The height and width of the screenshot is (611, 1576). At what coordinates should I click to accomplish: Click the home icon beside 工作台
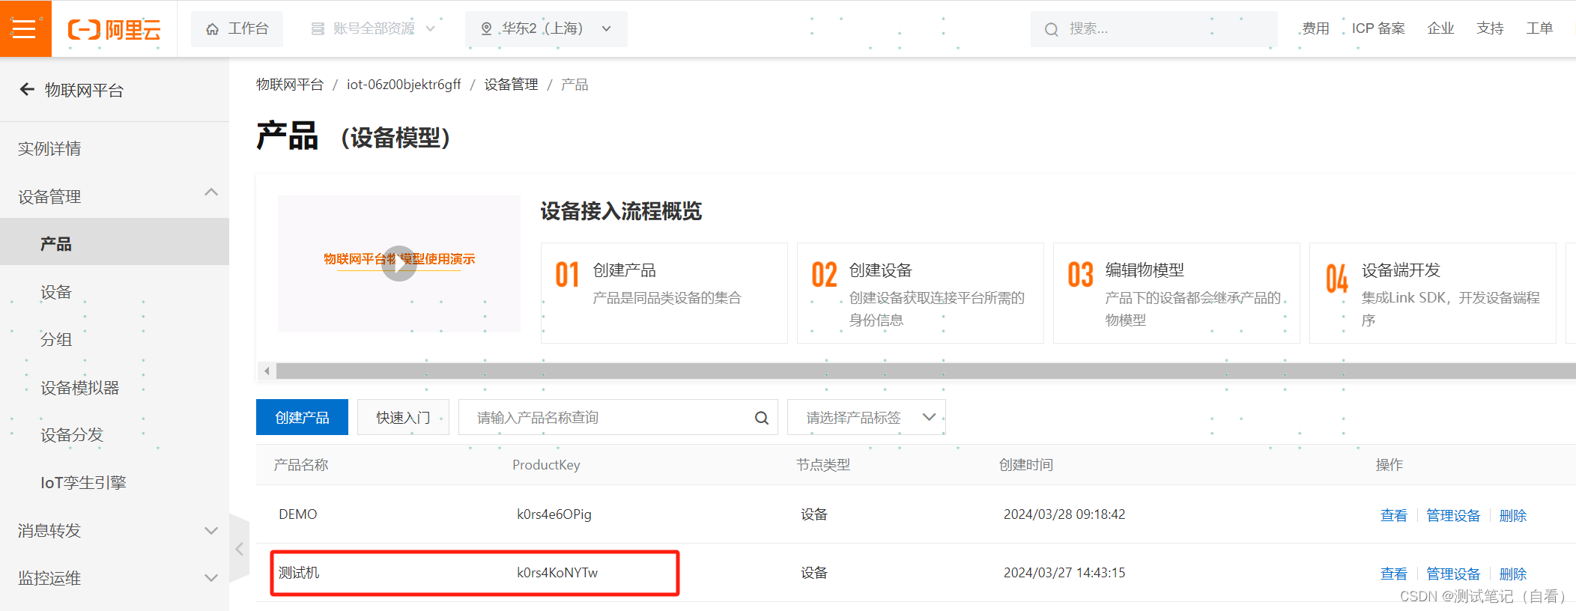click(213, 29)
